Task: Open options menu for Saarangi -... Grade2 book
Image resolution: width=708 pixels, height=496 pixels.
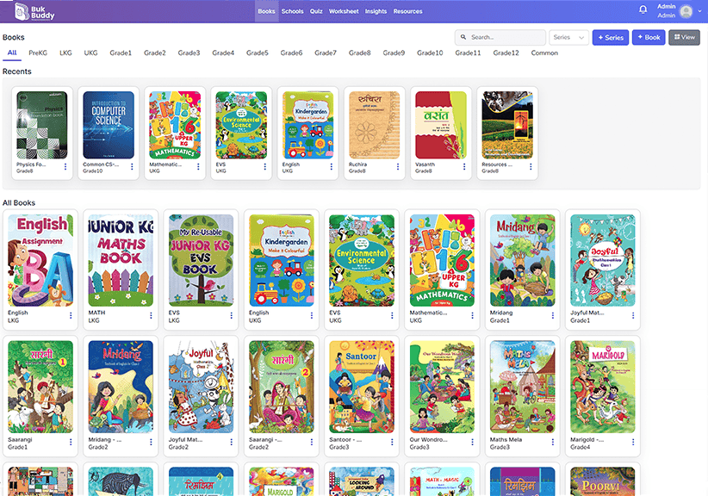Action: point(312,443)
